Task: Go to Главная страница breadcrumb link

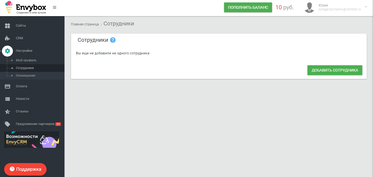Action: click(x=85, y=24)
